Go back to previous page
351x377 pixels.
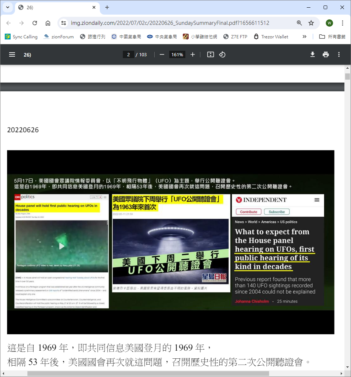click(x=9, y=23)
